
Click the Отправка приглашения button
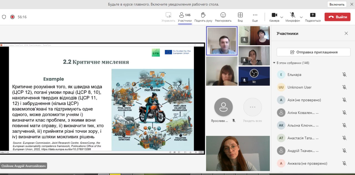click(314, 52)
